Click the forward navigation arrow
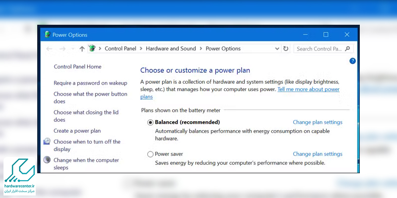397x198 pixels. tap(62, 49)
